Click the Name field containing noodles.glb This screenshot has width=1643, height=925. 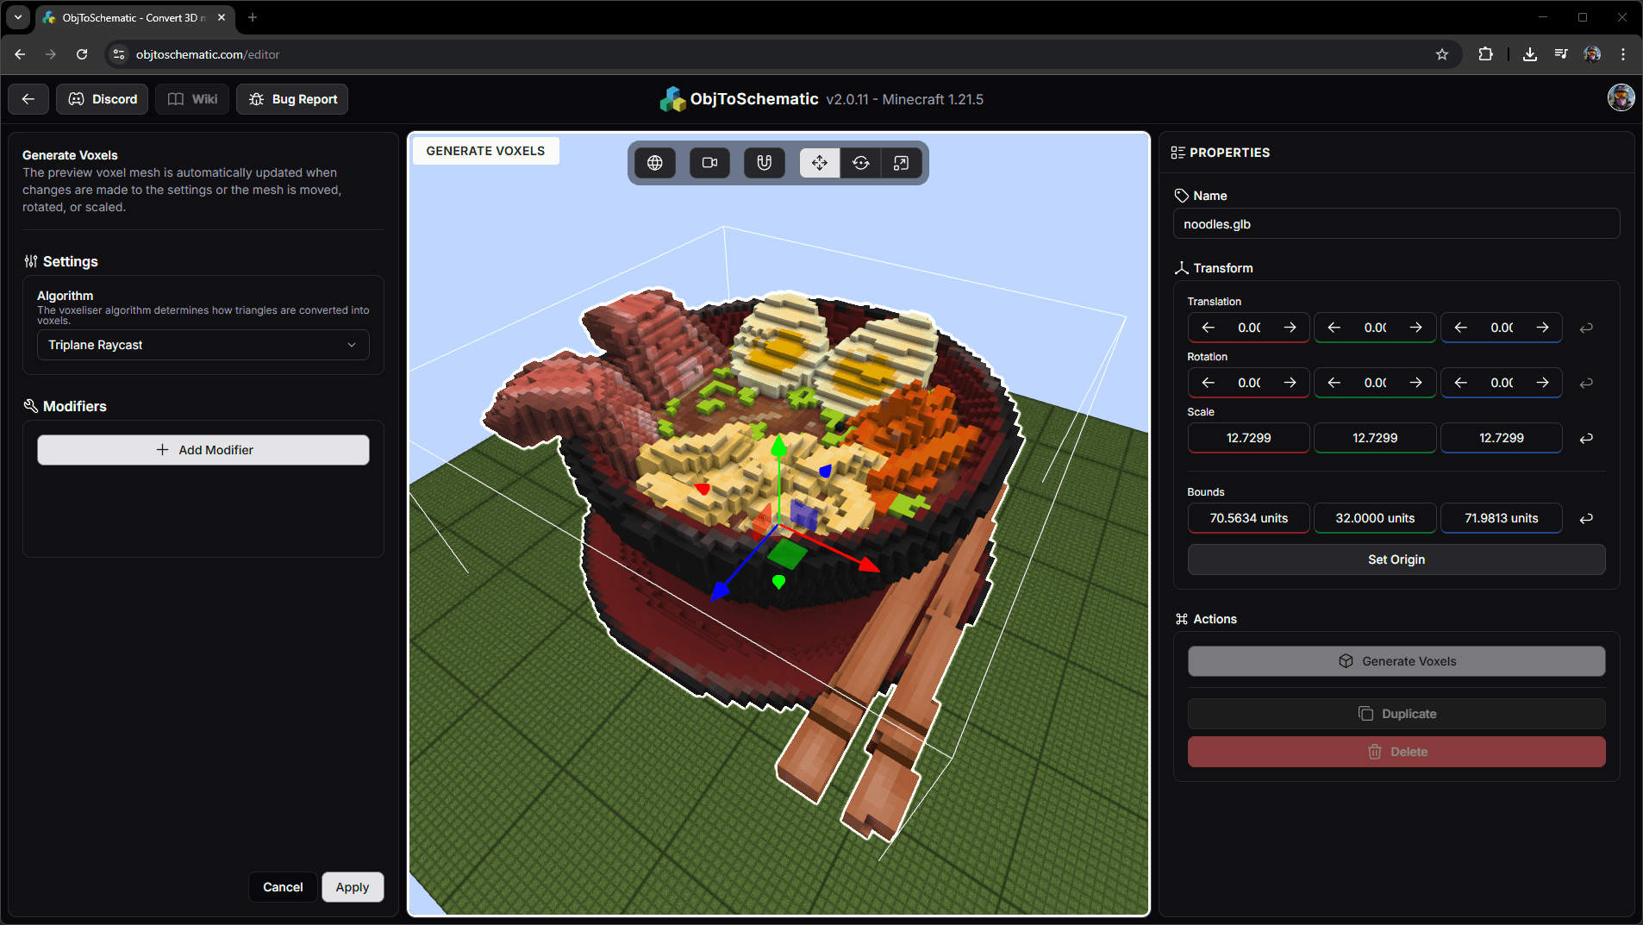pyautogui.click(x=1396, y=224)
